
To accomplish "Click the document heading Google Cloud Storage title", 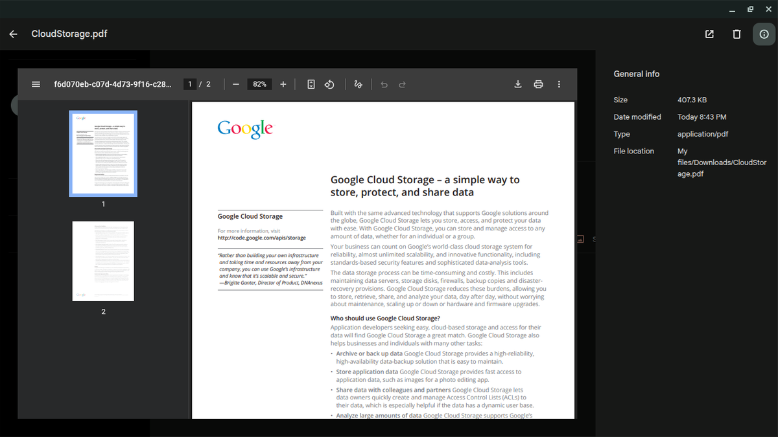I will (x=425, y=186).
